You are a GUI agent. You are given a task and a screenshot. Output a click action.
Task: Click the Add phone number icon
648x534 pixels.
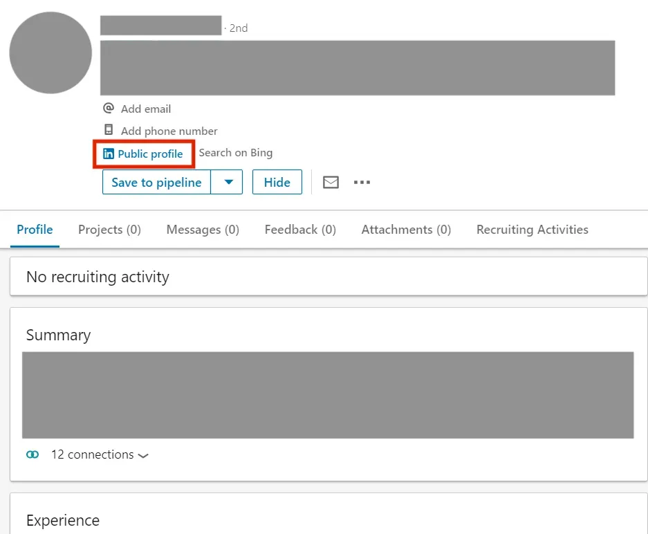click(109, 130)
